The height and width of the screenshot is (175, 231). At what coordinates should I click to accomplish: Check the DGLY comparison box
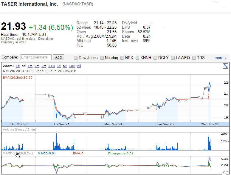pos(155,58)
